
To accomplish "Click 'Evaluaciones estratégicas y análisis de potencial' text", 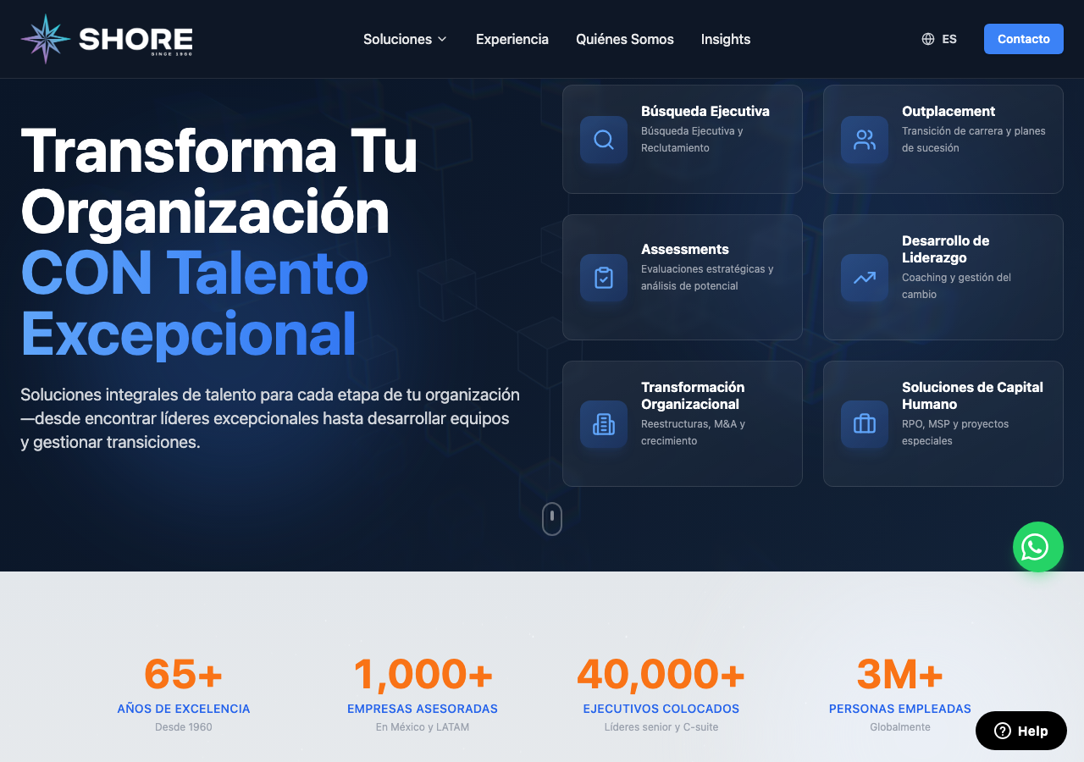I will 707,278.
